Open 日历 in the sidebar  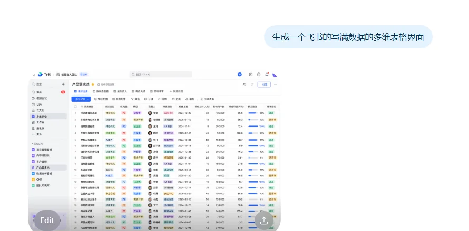[x=48, y=104]
